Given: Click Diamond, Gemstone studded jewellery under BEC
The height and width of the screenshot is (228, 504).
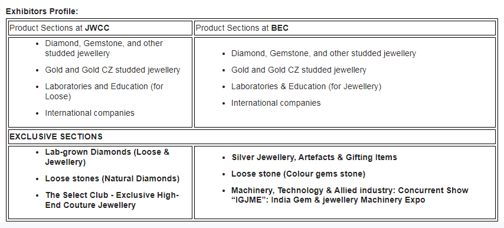Looking at the screenshot, I should 323,53.
